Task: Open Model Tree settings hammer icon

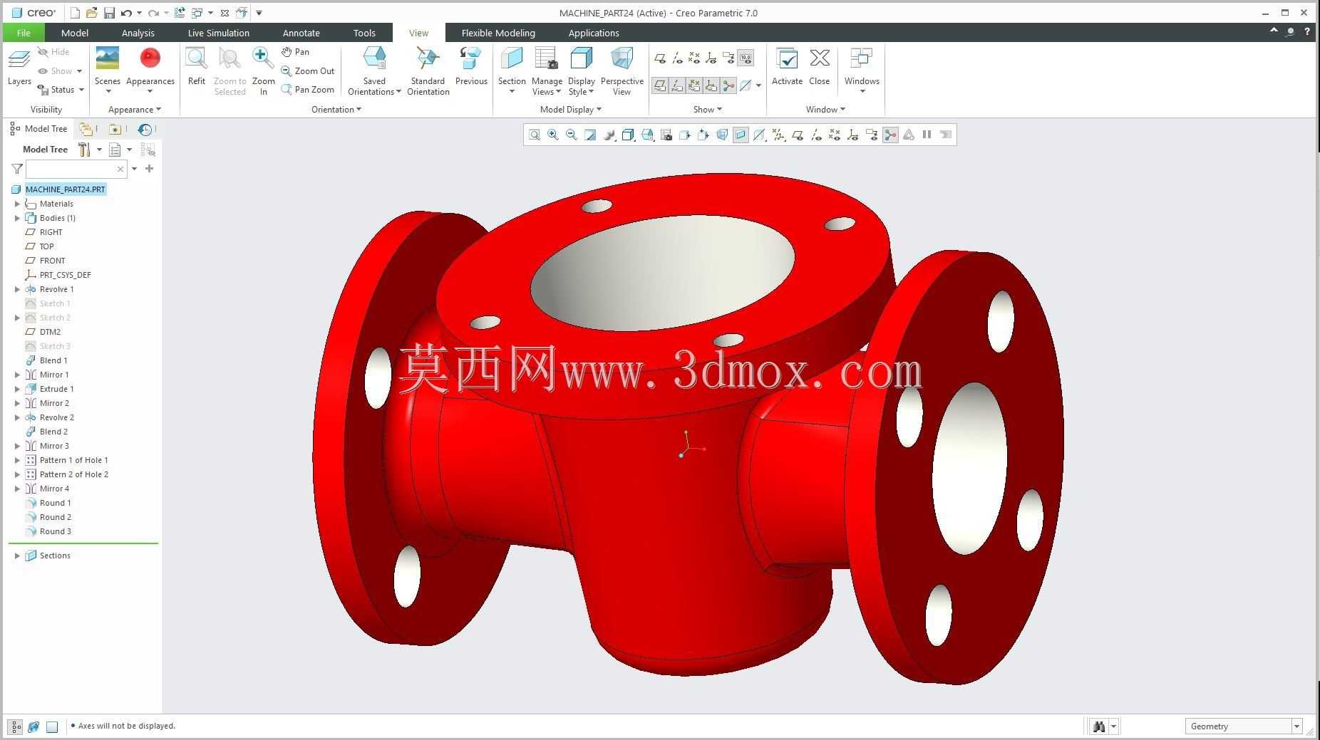Action: [84, 150]
